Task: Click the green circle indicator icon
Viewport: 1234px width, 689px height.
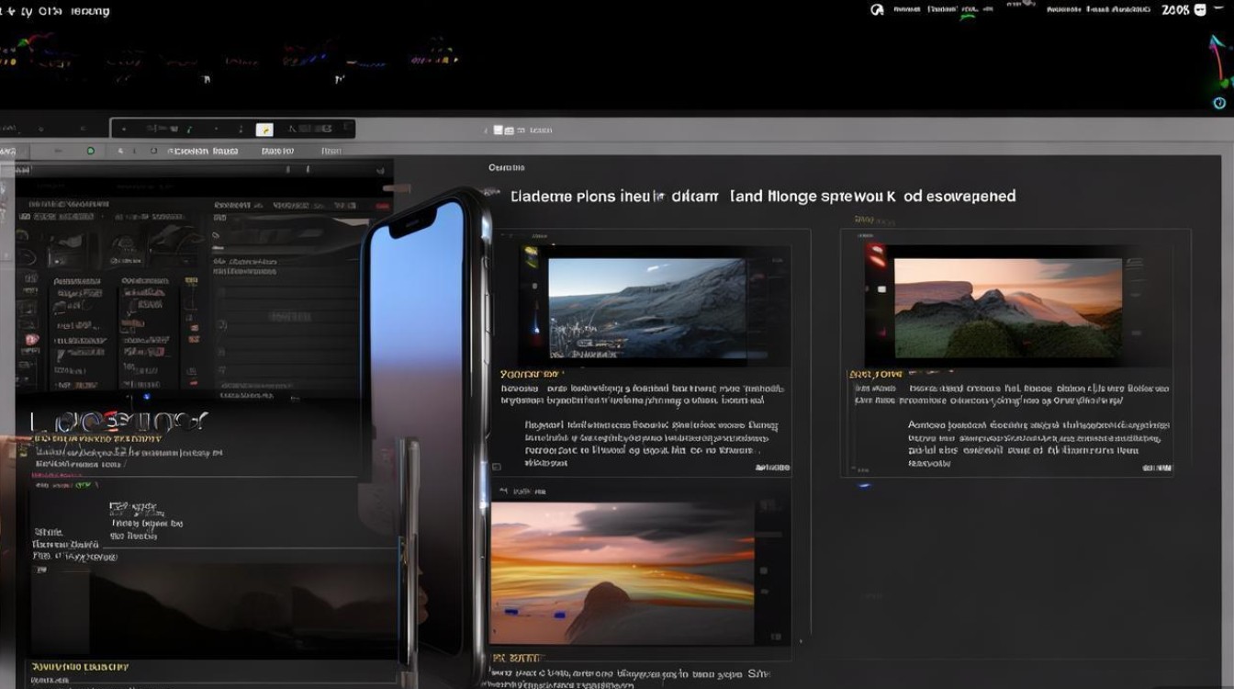Action: (90, 151)
